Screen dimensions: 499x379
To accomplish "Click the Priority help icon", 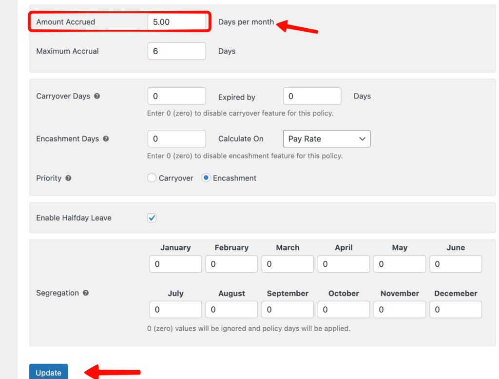I will pyautogui.click(x=68, y=178).
